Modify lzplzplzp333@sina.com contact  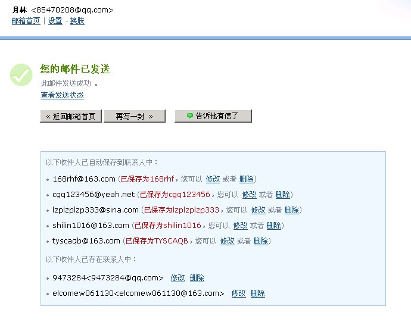pyautogui.click(x=258, y=210)
